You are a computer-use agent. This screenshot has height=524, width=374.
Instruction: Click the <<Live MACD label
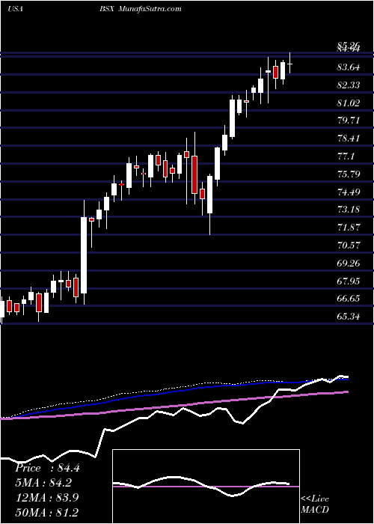click(x=315, y=505)
